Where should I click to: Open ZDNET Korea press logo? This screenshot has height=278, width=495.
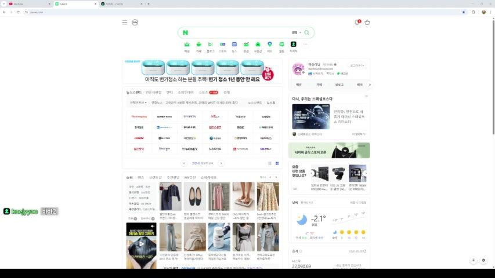tap(164, 116)
